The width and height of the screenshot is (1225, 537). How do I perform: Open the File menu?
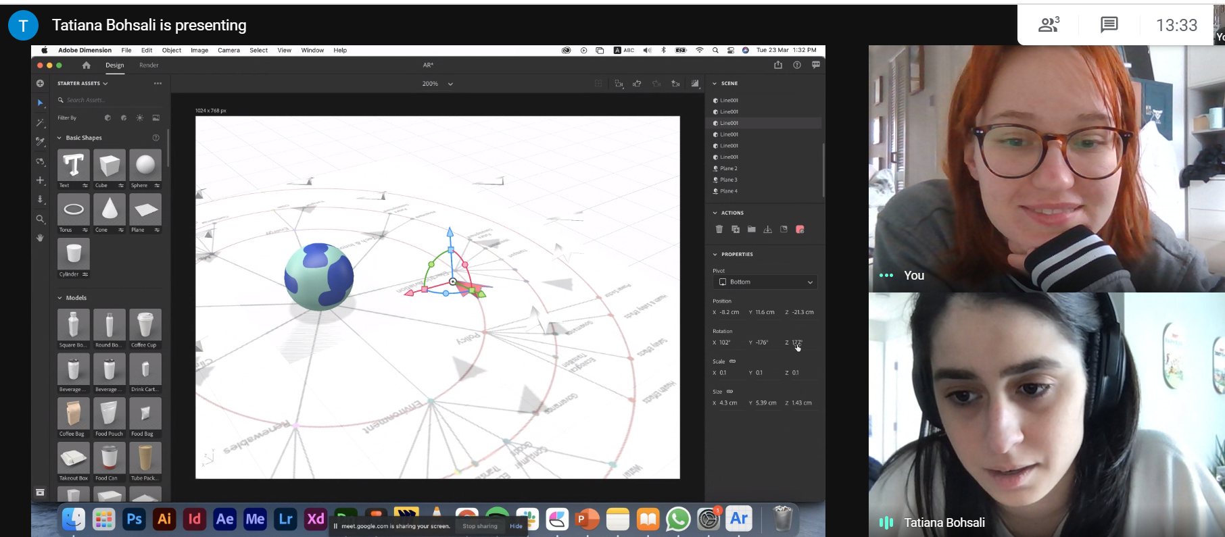click(126, 50)
